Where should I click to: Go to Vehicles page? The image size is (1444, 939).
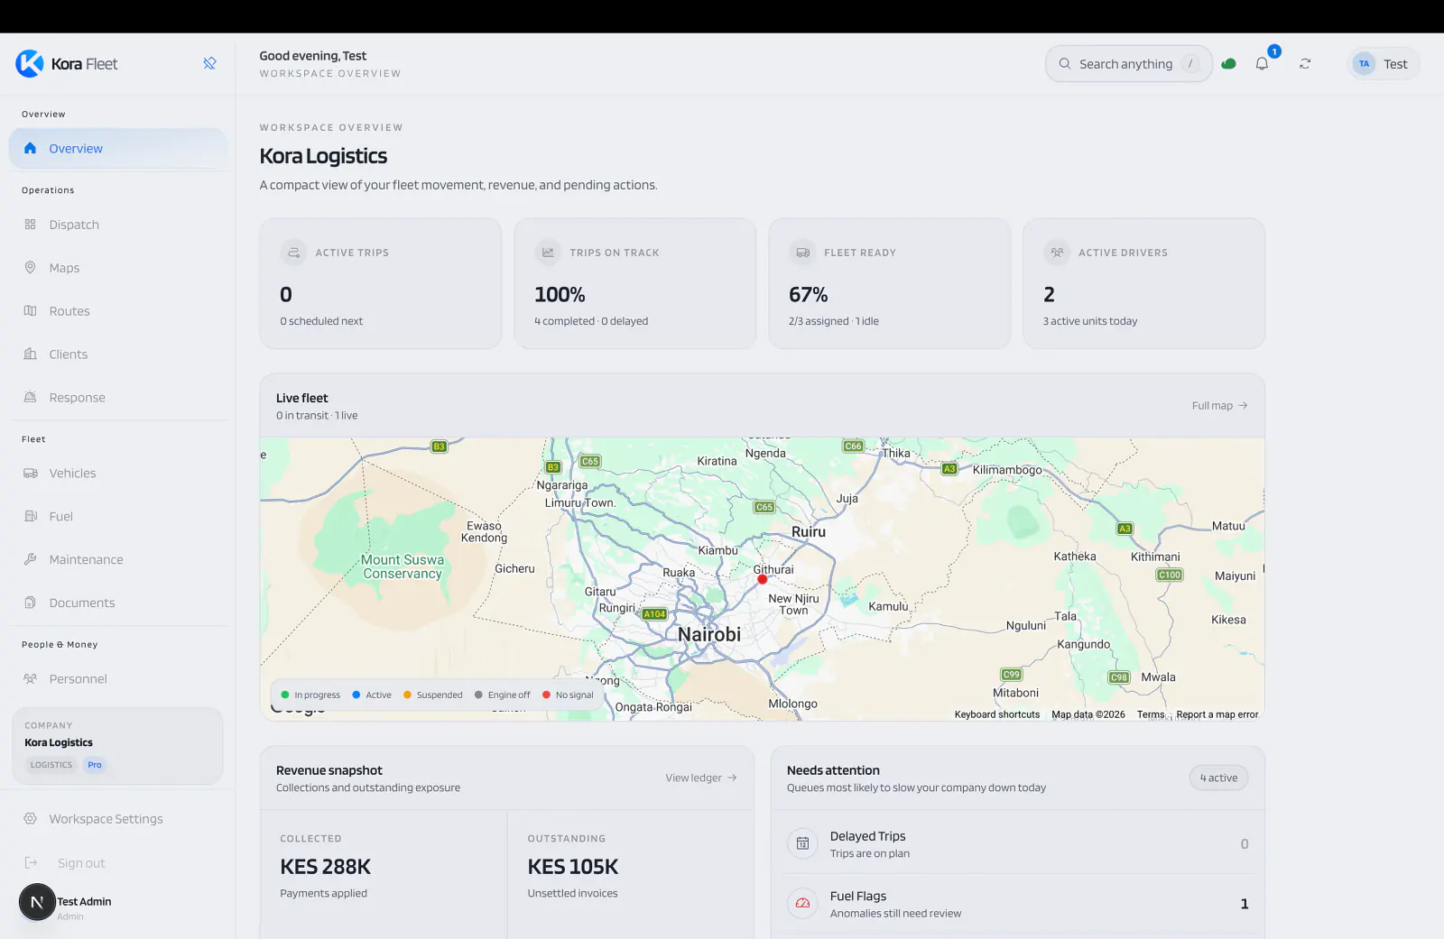point(118,474)
